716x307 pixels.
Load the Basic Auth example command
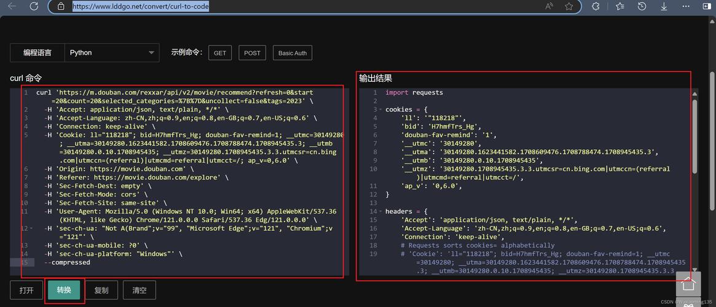click(292, 53)
